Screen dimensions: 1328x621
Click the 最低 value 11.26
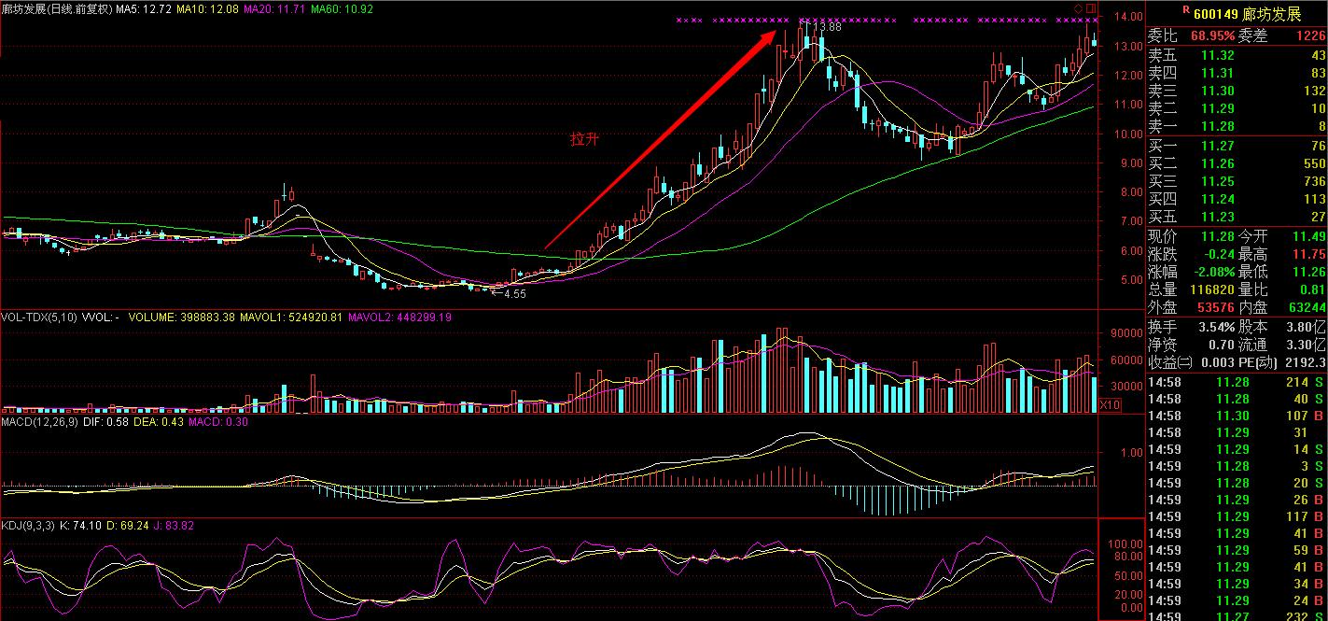(x=1309, y=273)
